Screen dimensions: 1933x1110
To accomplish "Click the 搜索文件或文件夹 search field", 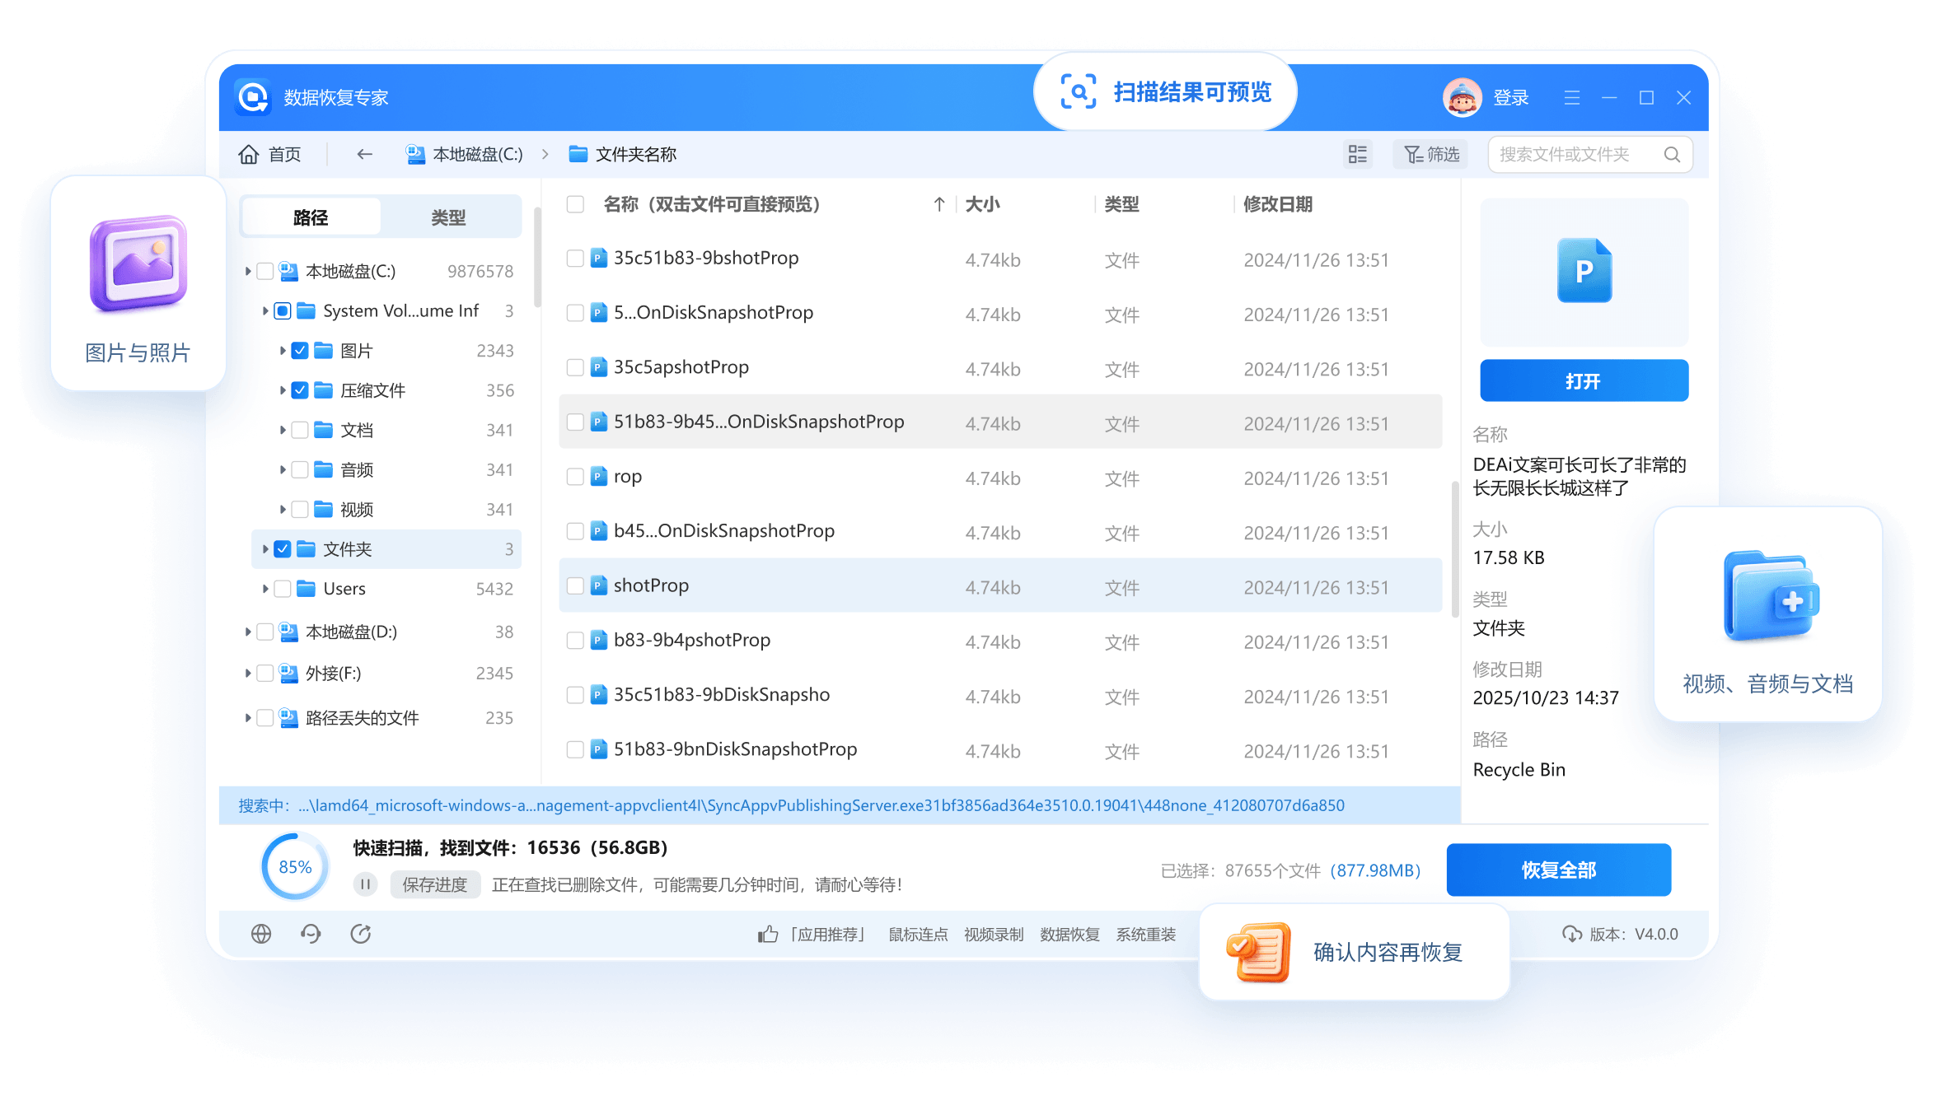I will point(1590,155).
